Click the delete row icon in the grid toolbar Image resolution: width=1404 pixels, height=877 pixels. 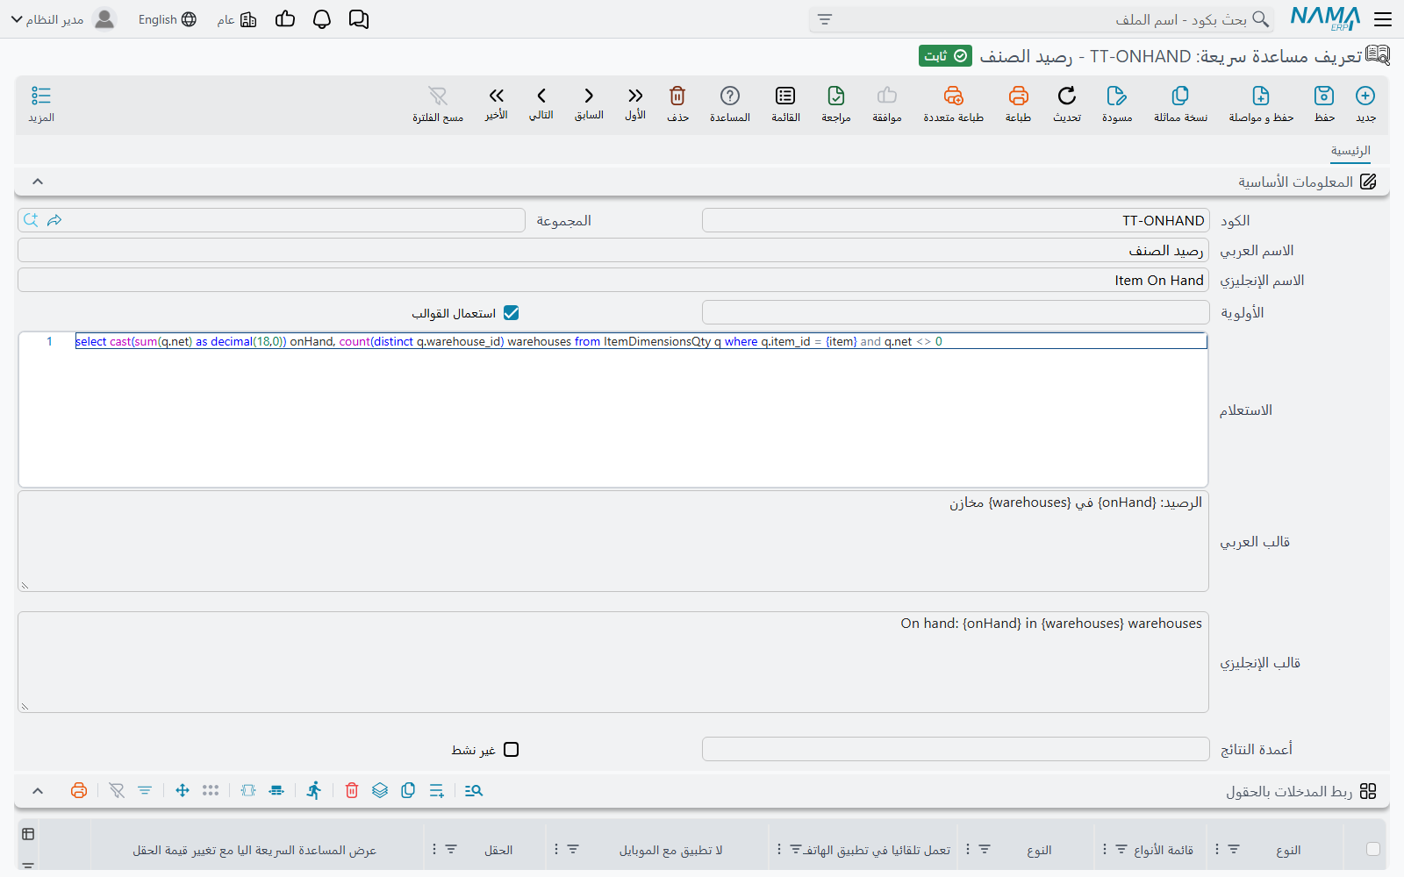[352, 790]
